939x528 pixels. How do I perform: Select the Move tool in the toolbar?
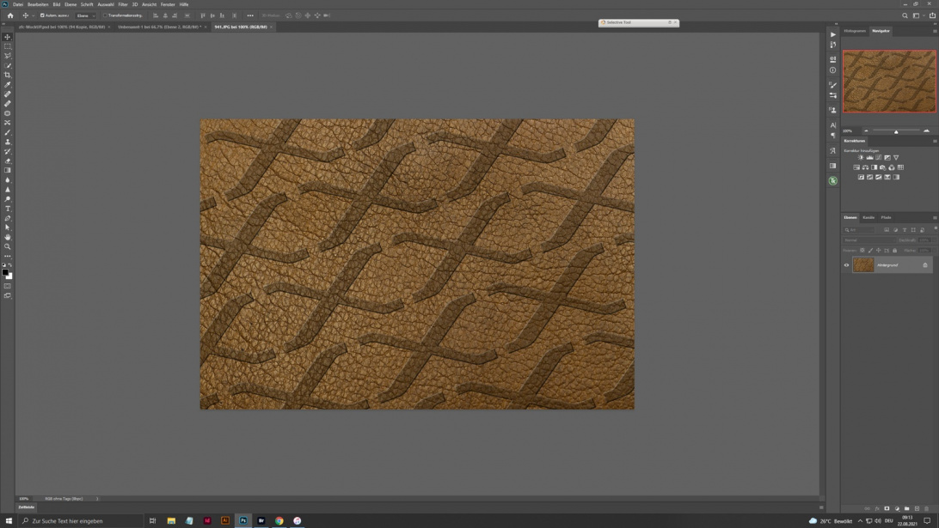(x=8, y=37)
